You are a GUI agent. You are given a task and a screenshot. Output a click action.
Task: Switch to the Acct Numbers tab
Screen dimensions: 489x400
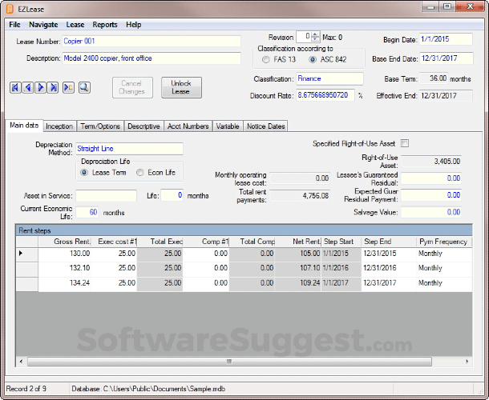click(x=188, y=126)
